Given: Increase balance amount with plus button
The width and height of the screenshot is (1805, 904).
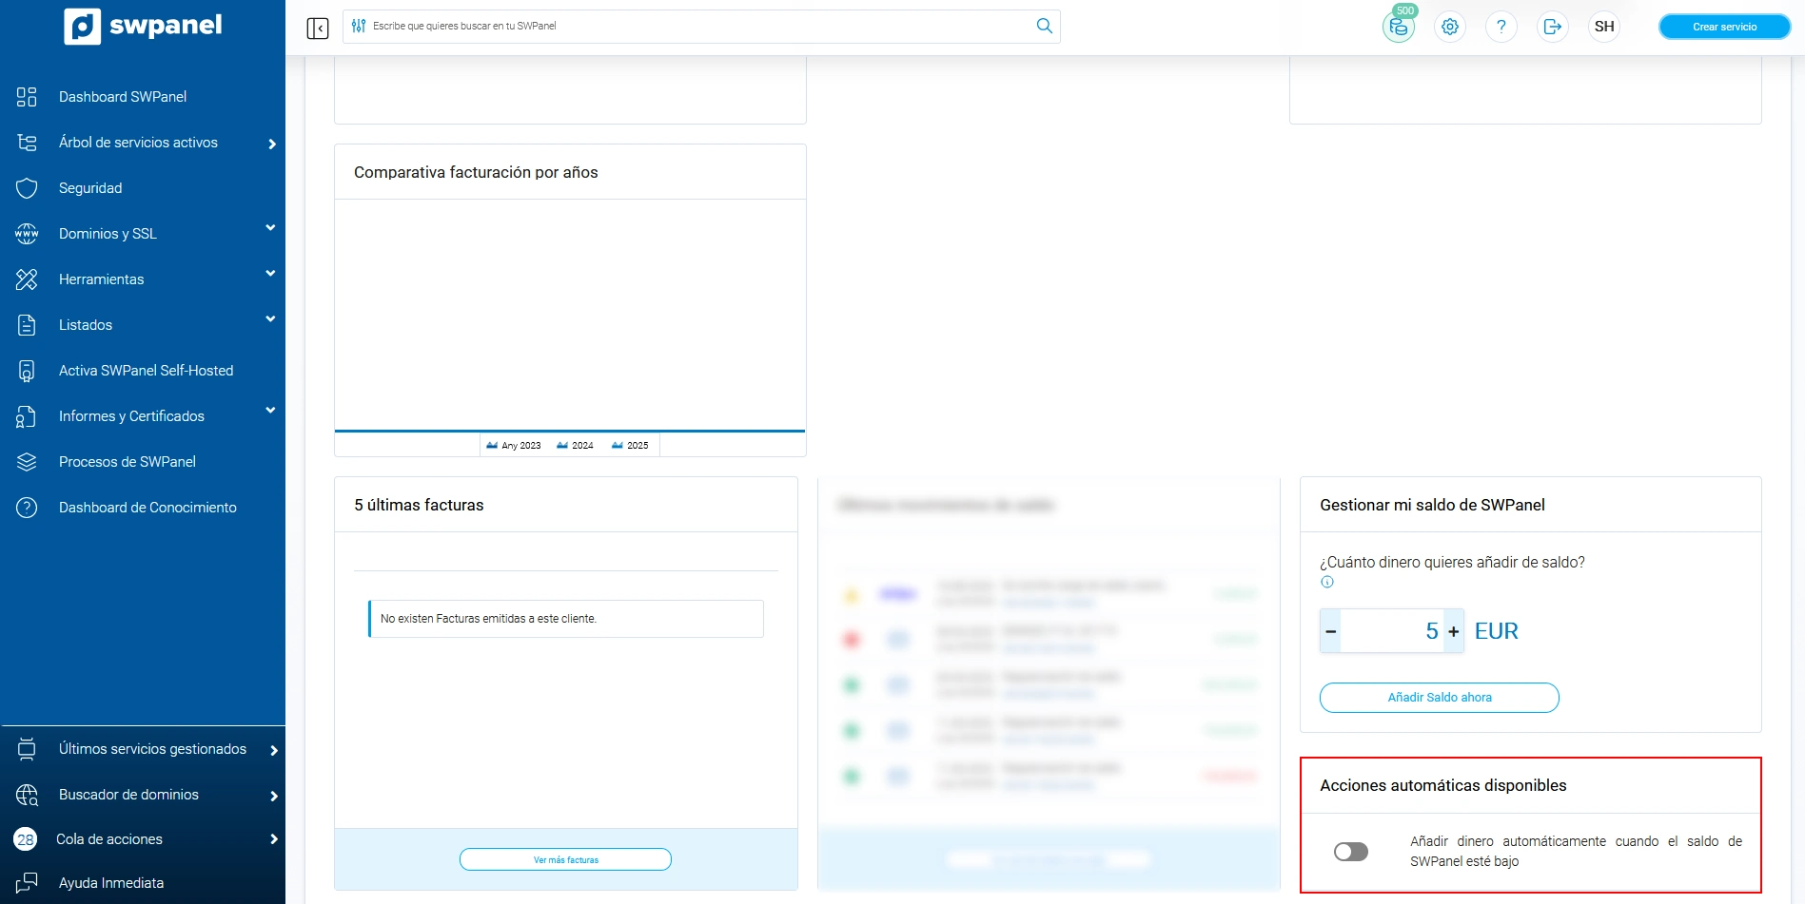Looking at the screenshot, I should [1453, 631].
